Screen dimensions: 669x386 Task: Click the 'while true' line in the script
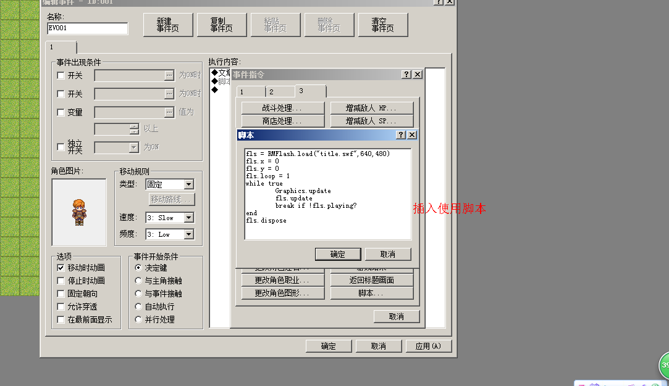(x=264, y=184)
